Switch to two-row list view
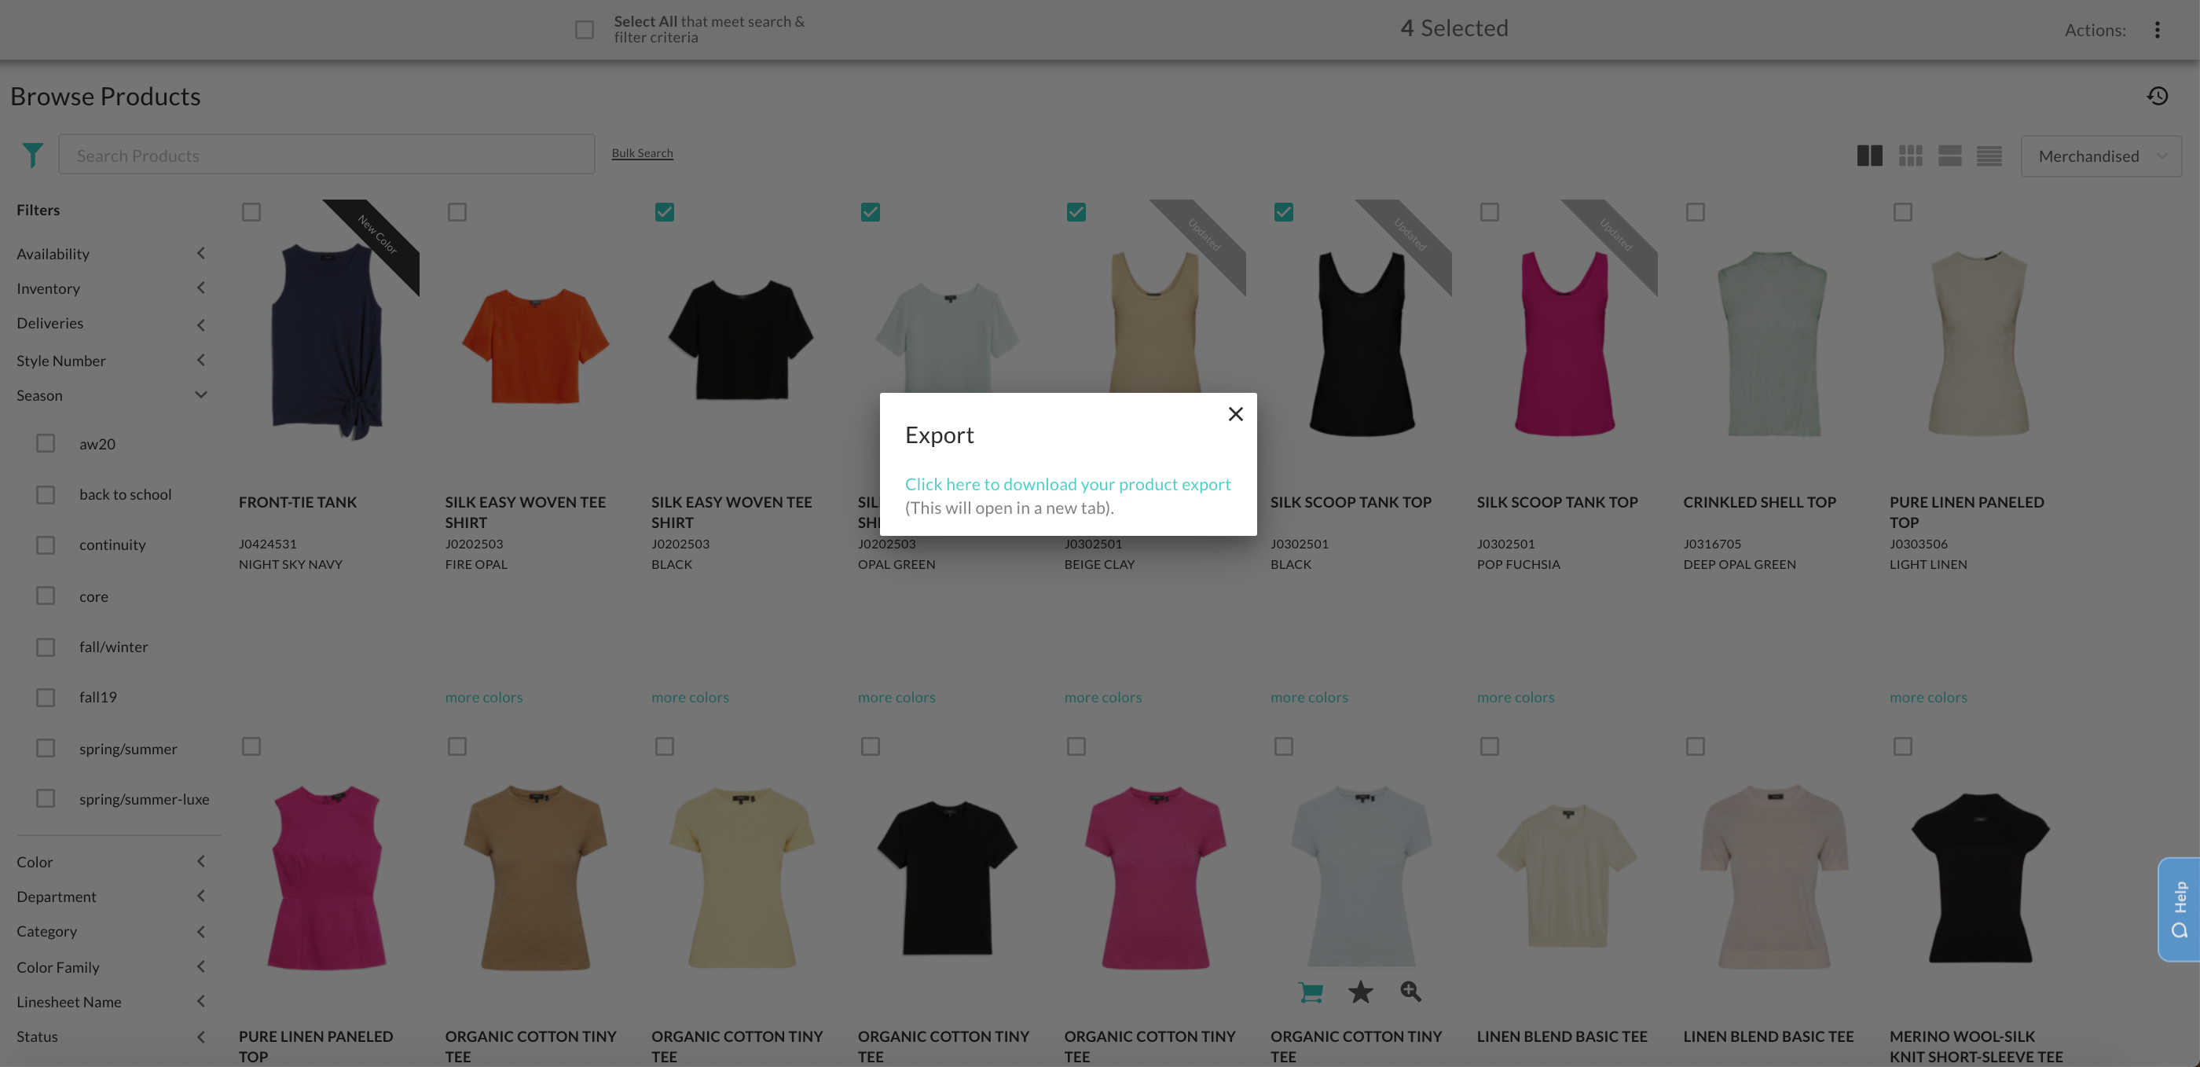The width and height of the screenshot is (2200, 1067). [1950, 156]
